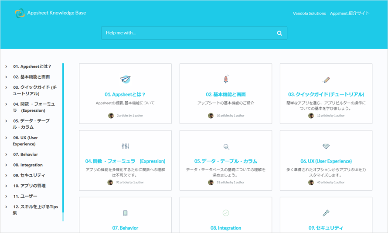Click author avatar beside "12 articles by 1 author"
This screenshot has height=233, width=388.
point(311,116)
